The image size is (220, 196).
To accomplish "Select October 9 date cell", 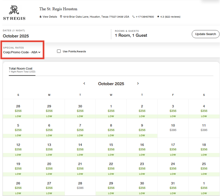I will click(142, 128).
